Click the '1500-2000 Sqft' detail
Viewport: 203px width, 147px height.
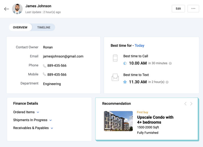(148, 127)
